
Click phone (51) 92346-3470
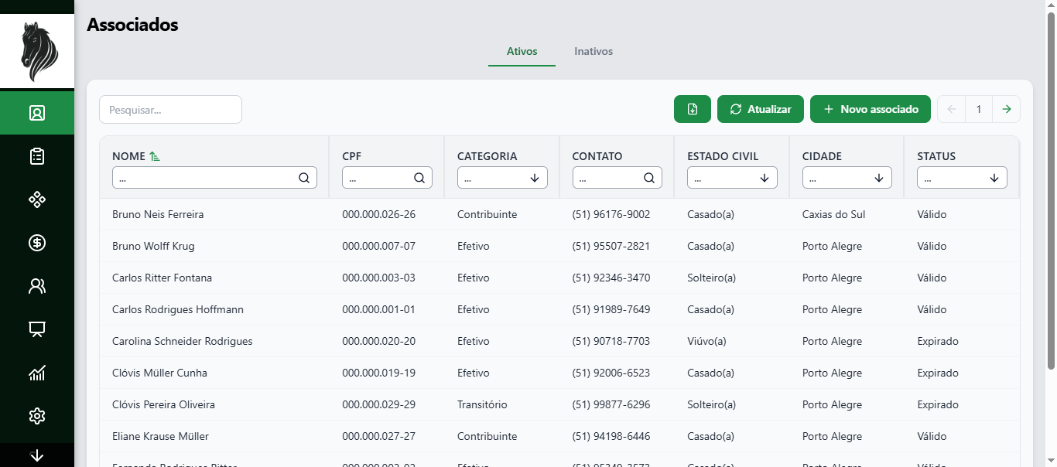(611, 278)
